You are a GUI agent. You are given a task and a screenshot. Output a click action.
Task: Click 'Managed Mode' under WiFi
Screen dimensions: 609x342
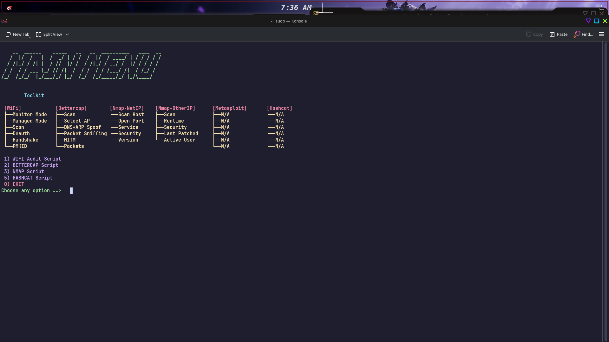(x=30, y=121)
